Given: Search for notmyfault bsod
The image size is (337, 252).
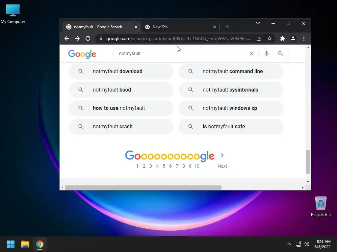Looking at the screenshot, I should 121,90.
